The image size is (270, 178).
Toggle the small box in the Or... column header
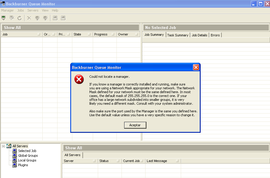pos(54,34)
